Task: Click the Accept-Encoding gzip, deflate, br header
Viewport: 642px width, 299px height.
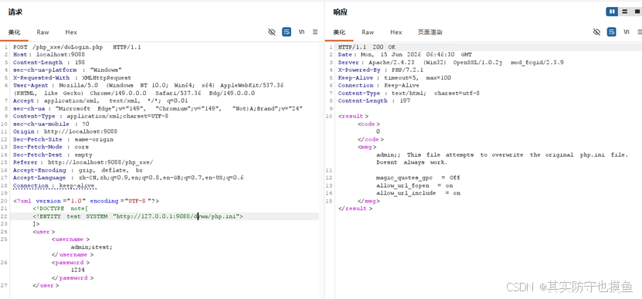Action: (x=77, y=170)
